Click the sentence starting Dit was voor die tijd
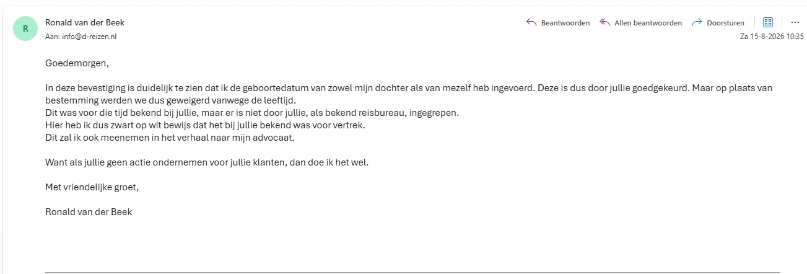The width and height of the screenshot is (807, 274). point(252,113)
